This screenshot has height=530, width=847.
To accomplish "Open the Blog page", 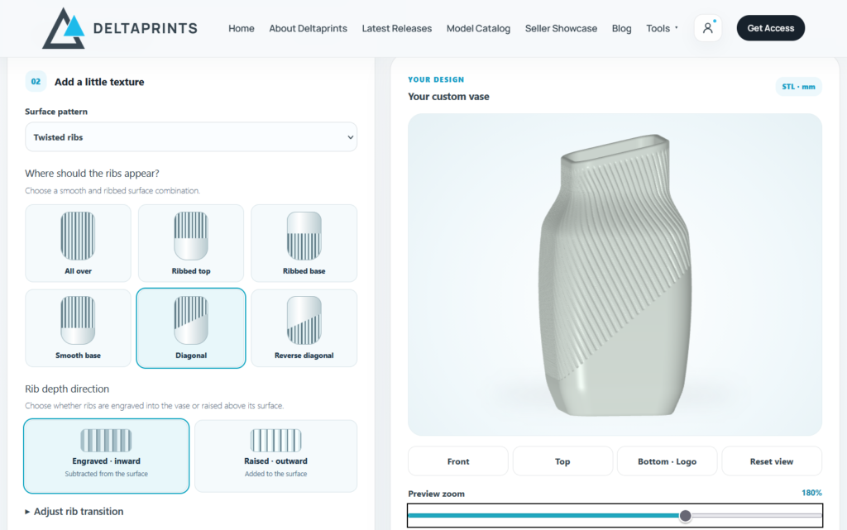I will (x=621, y=28).
